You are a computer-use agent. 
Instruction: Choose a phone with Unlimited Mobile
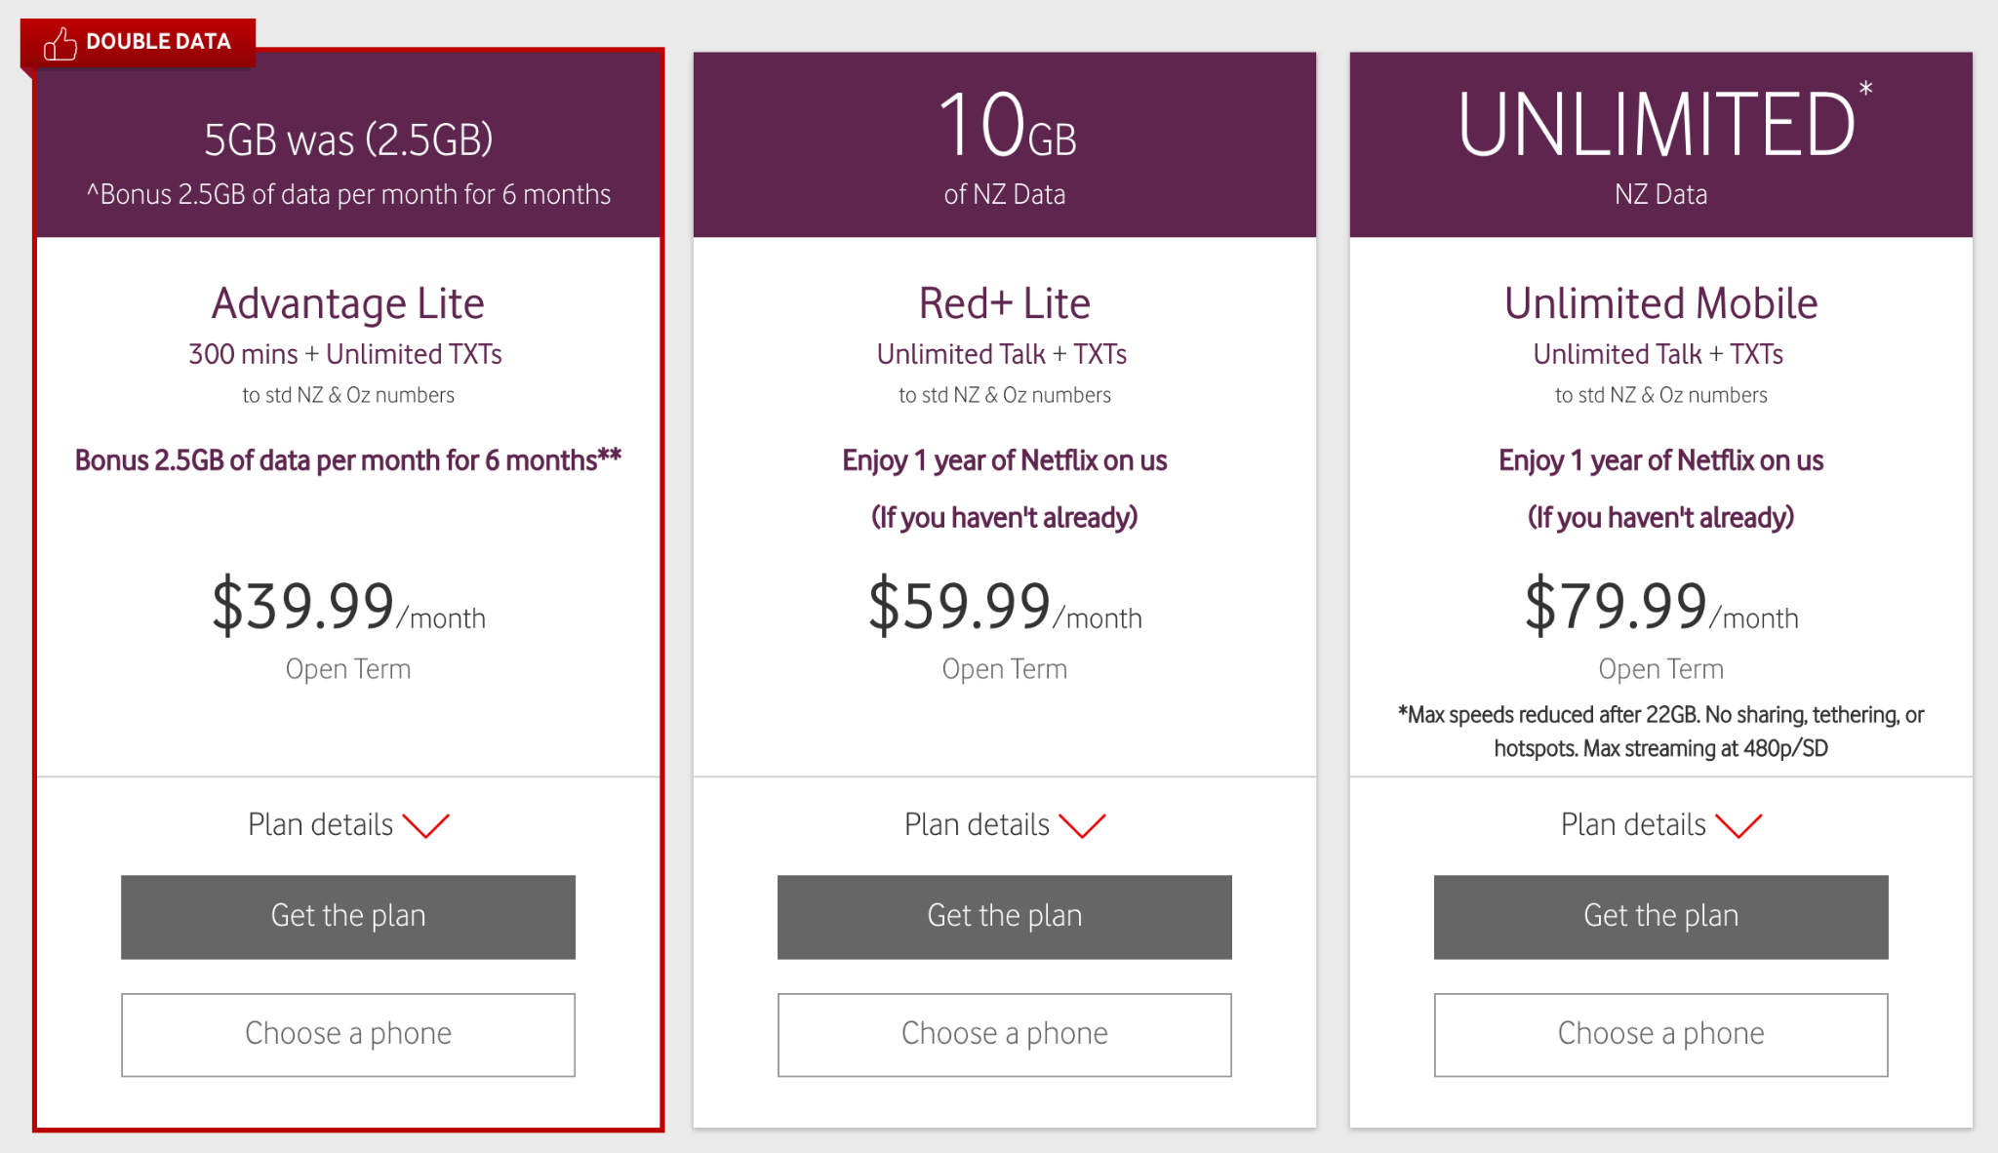click(x=1661, y=1034)
